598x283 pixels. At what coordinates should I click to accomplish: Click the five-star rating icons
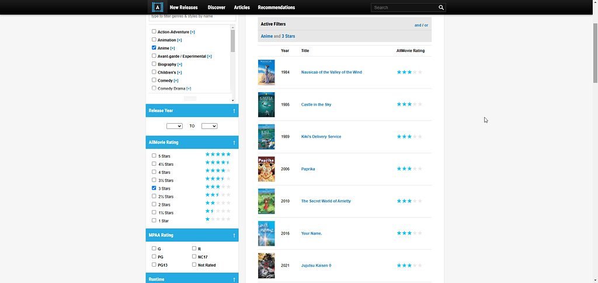point(218,154)
